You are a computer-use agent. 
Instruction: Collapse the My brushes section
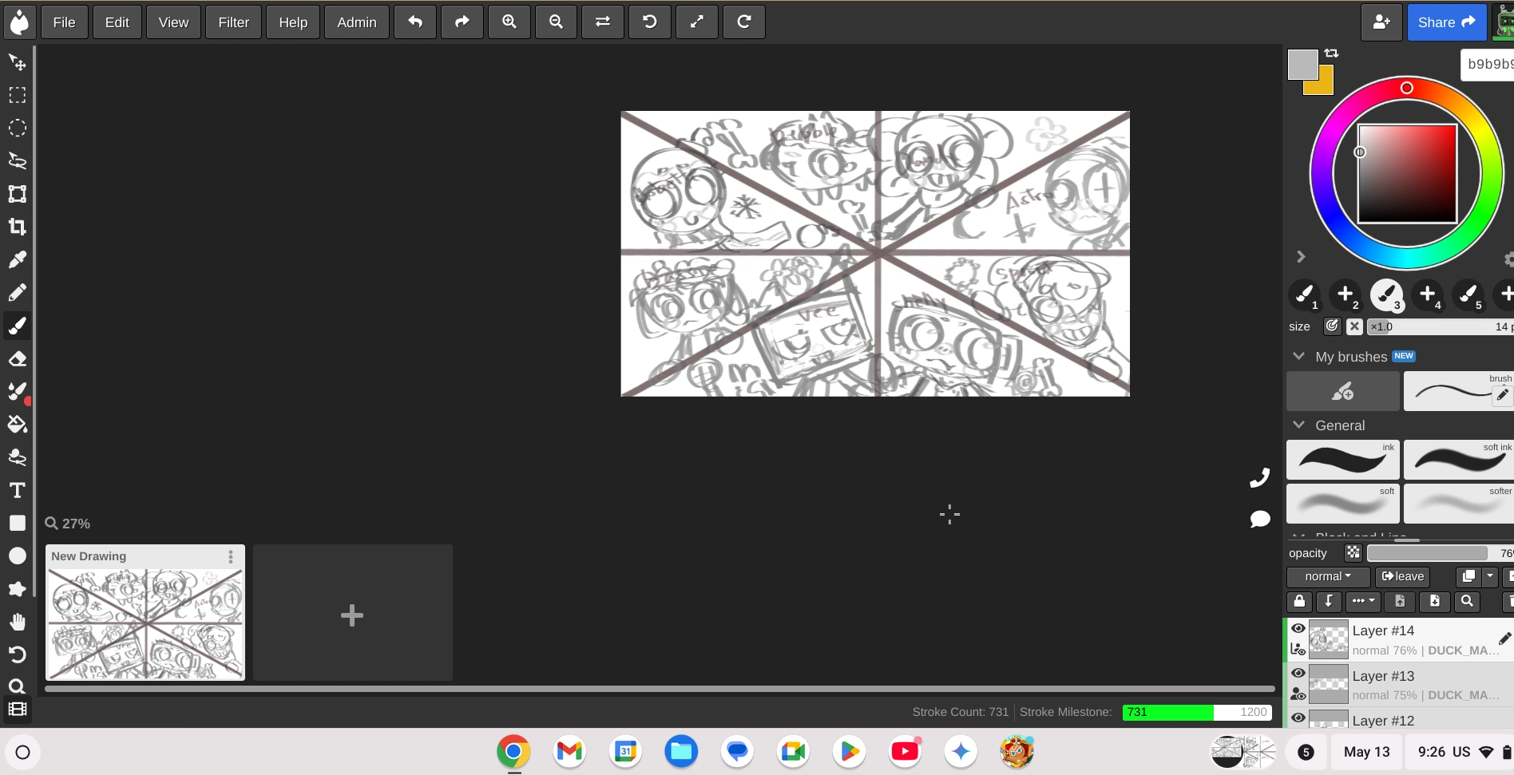tap(1298, 357)
